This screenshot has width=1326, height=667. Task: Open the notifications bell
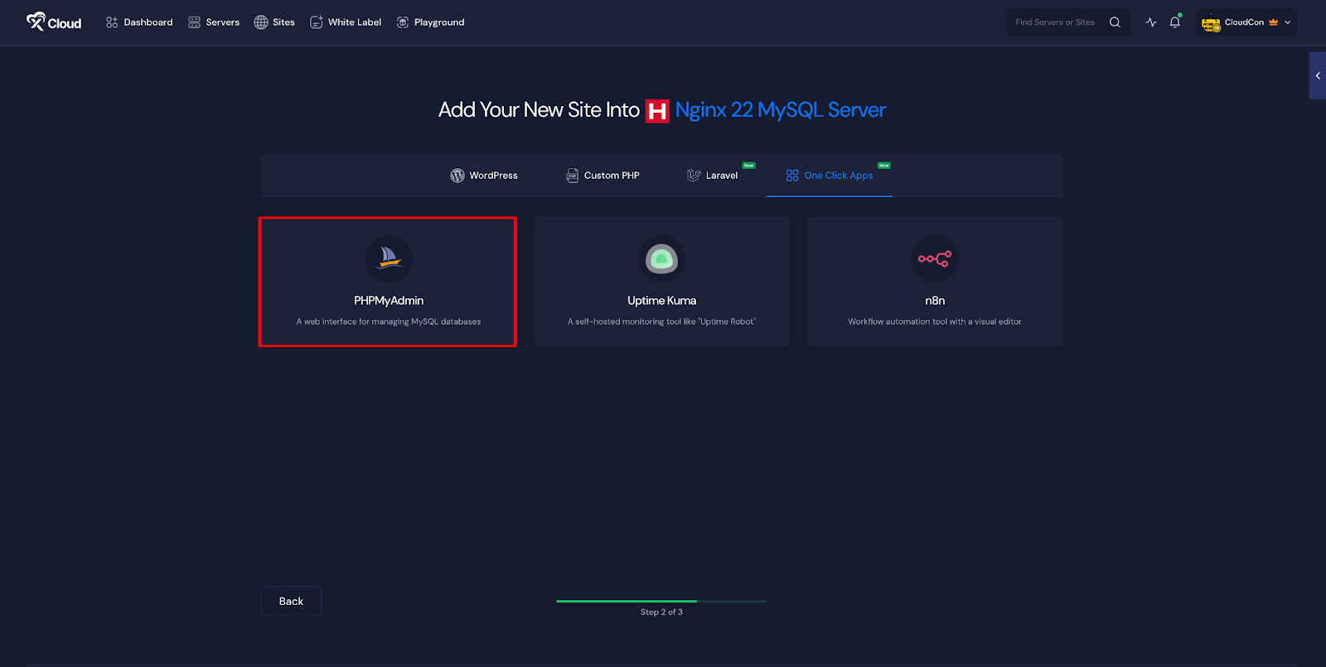[x=1174, y=22]
